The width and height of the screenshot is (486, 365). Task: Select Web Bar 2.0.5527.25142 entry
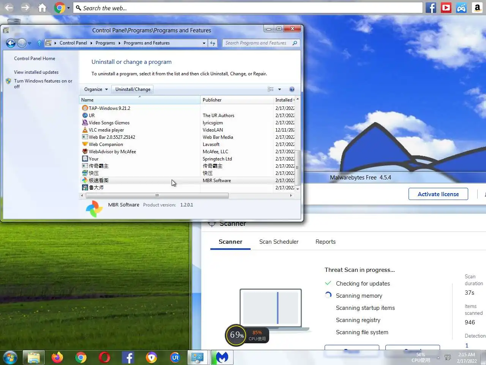point(188,137)
